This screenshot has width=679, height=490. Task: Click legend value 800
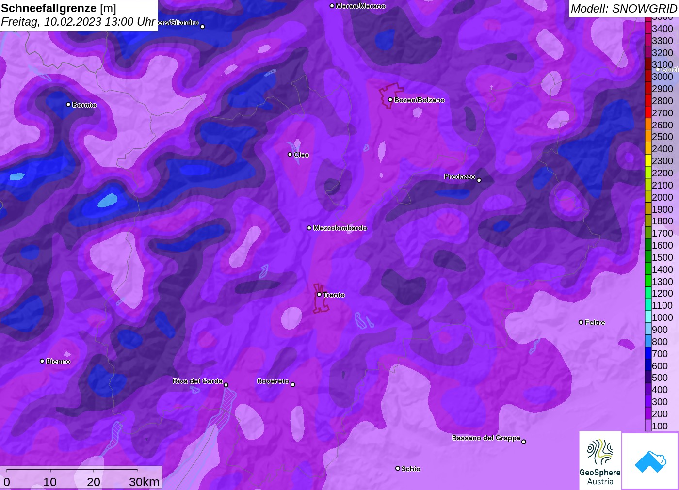(660, 342)
